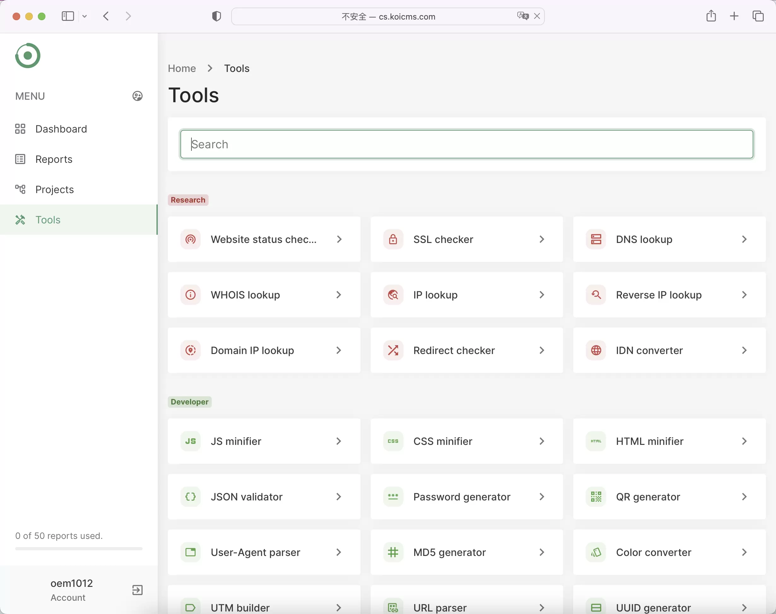This screenshot has height=614, width=776.
Task: Focus the Search tools input field
Action: tap(467, 144)
